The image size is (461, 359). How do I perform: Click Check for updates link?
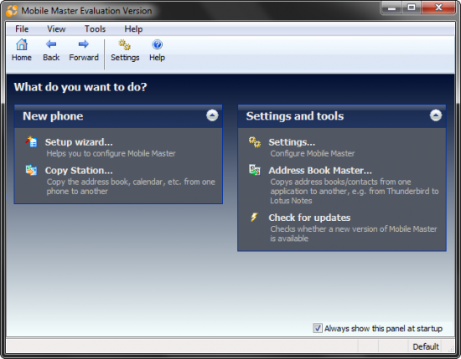pos(309,218)
